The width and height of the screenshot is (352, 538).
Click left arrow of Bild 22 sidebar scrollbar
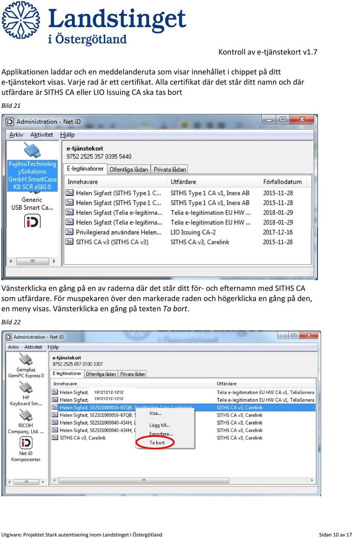tap(10, 482)
